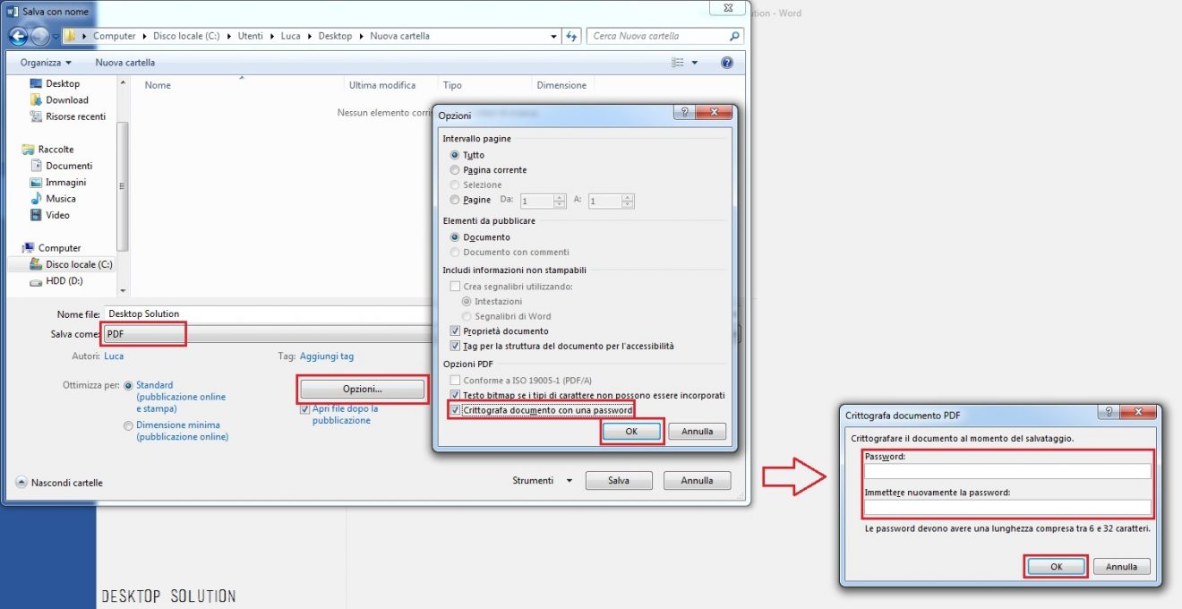1182x609 pixels.
Task: Click Immettere nuovamente la password field
Action: coord(1007,507)
